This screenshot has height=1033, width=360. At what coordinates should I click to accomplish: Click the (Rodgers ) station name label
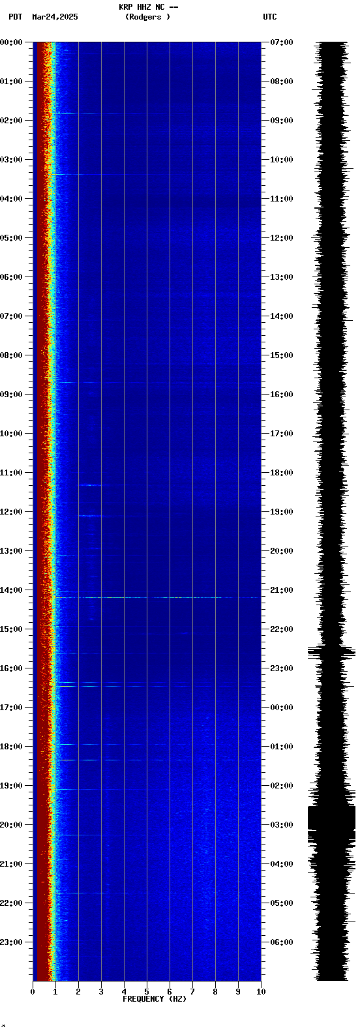pos(148,17)
